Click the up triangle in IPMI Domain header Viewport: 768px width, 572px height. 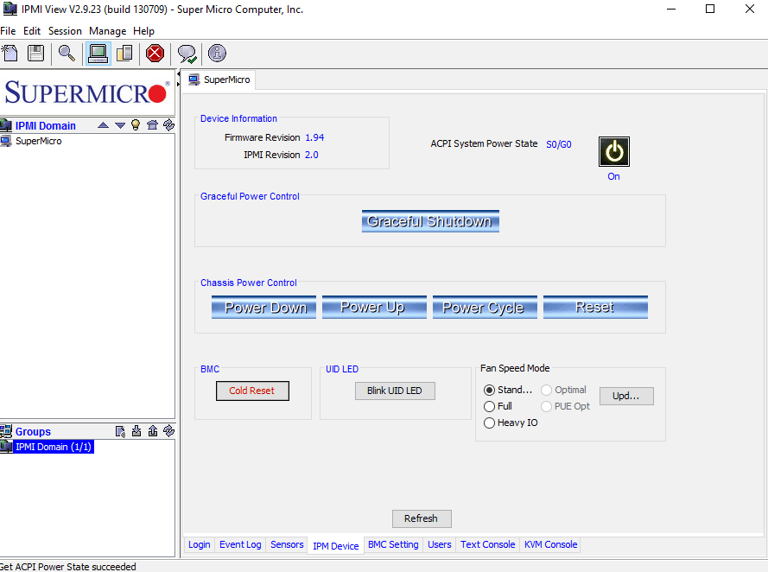pos(103,125)
